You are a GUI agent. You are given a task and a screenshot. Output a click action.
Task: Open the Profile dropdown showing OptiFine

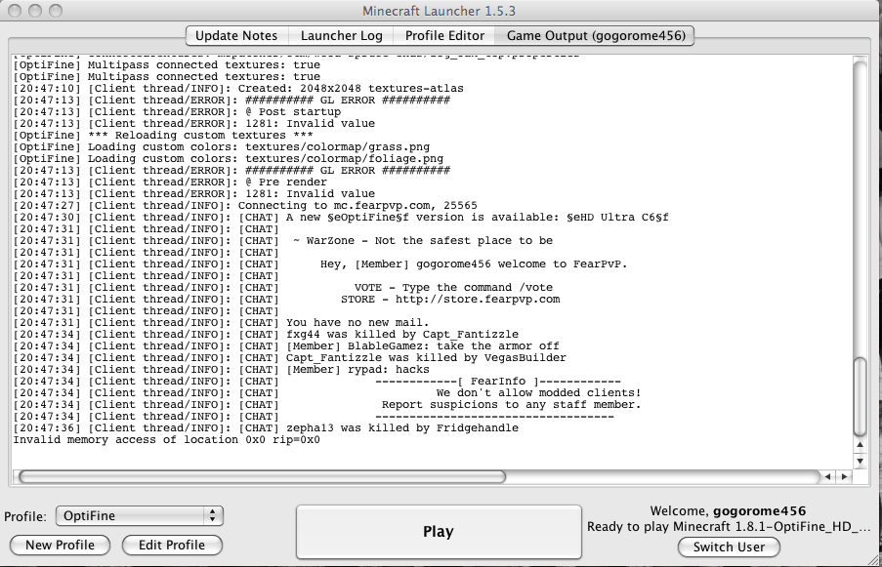(140, 515)
